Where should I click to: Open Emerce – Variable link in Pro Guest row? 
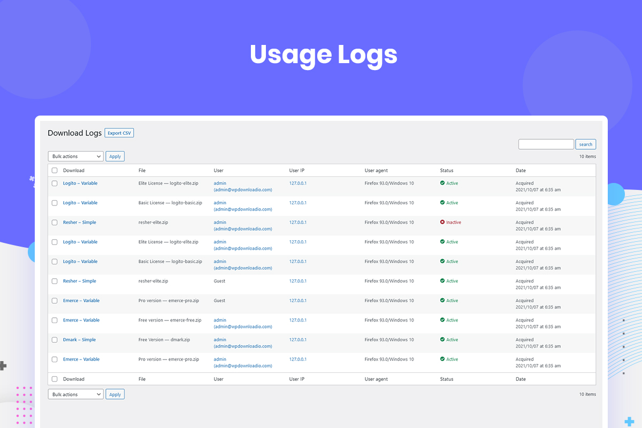click(x=81, y=301)
